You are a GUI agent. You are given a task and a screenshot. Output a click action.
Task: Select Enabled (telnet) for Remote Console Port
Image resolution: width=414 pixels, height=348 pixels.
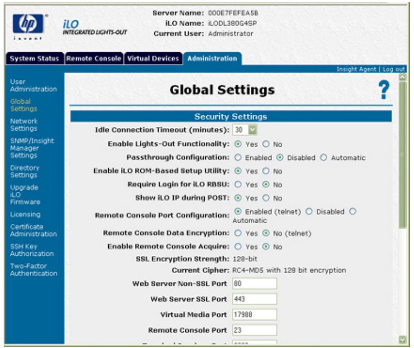pos(238,211)
